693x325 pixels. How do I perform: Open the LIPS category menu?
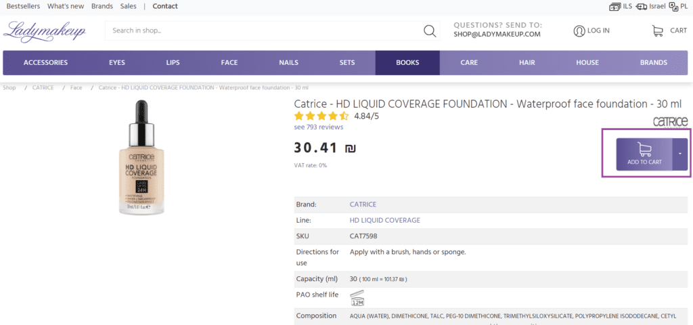(173, 63)
